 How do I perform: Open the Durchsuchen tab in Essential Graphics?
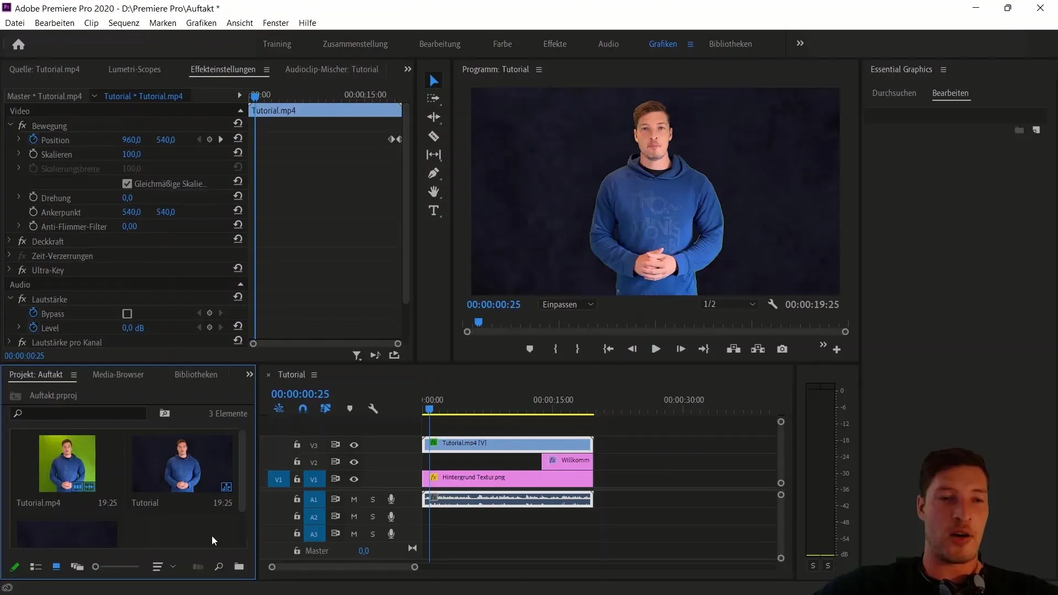(x=894, y=93)
